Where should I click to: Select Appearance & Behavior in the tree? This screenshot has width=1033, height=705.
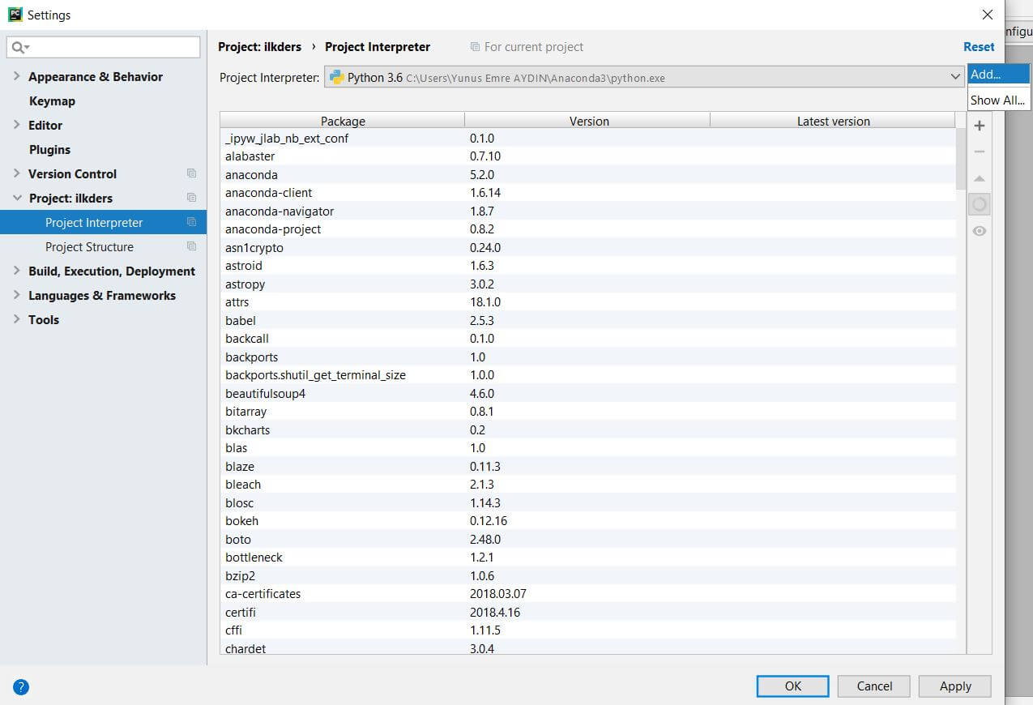(x=96, y=76)
